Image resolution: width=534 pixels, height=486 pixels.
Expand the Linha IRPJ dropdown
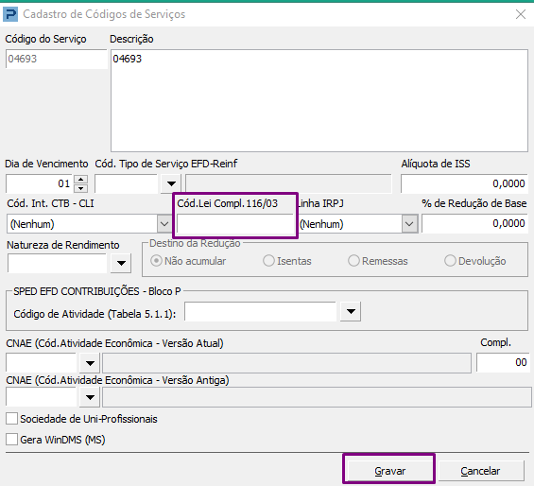tap(409, 224)
